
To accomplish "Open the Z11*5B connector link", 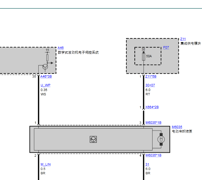I will coord(151,77).
